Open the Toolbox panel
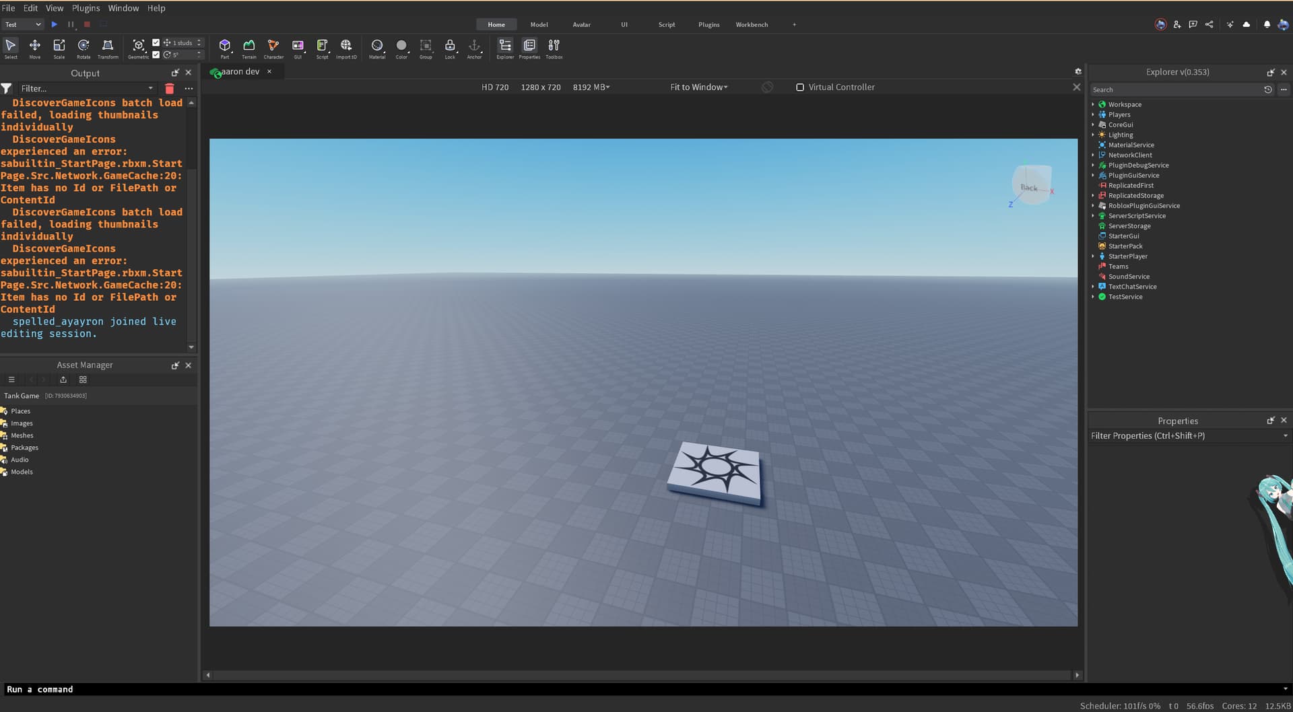This screenshot has width=1293, height=712. point(554,47)
